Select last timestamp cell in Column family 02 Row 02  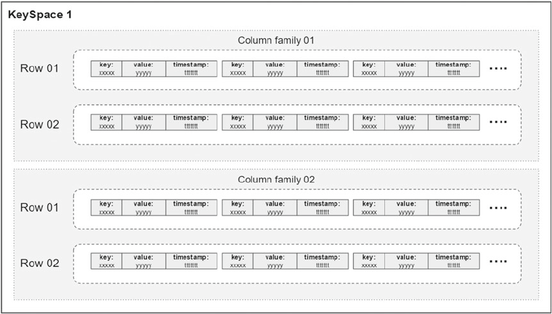click(x=454, y=261)
